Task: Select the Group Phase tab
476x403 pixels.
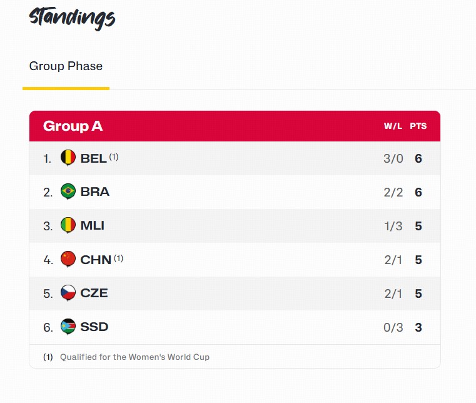Action: pos(66,66)
